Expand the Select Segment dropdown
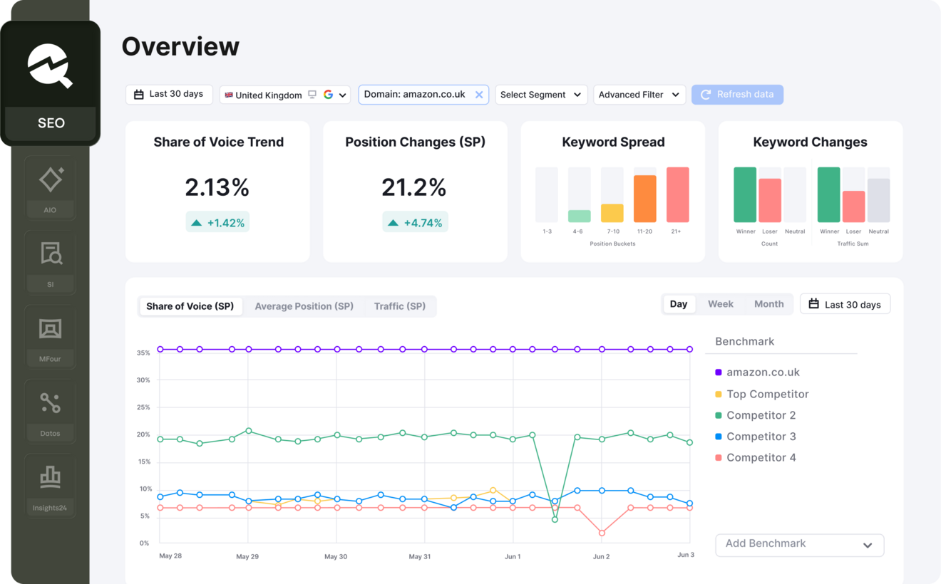The height and width of the screenshot is (584, 941). (x=541, y=95)
